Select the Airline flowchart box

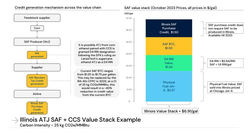click(37, 93)
